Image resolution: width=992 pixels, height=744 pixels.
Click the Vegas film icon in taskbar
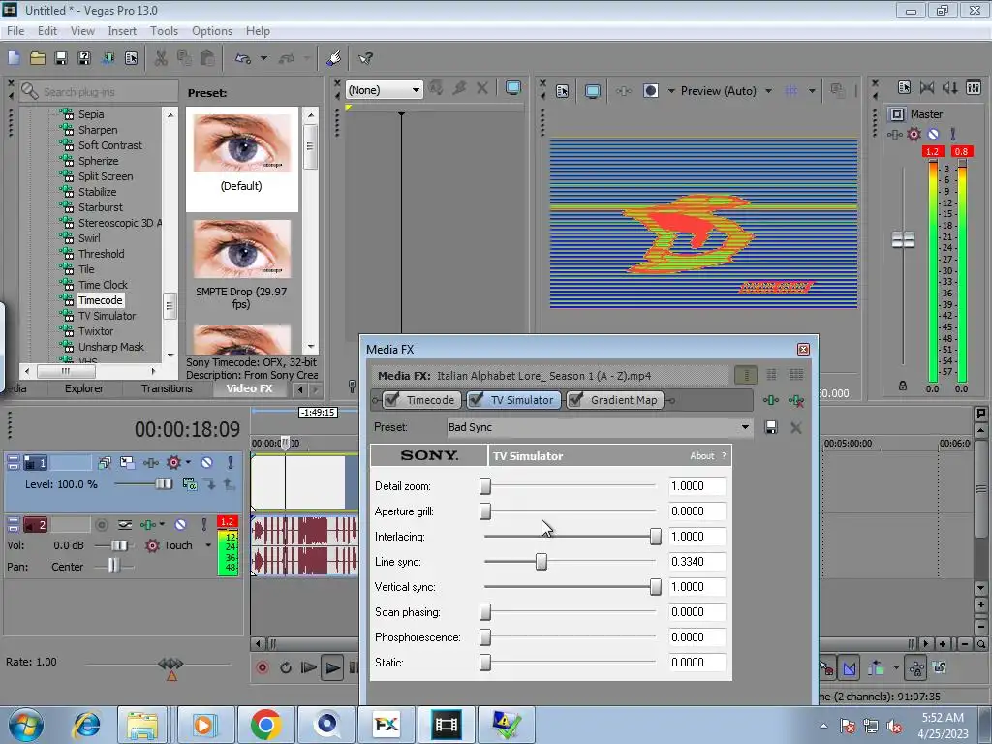coord(446,725)
